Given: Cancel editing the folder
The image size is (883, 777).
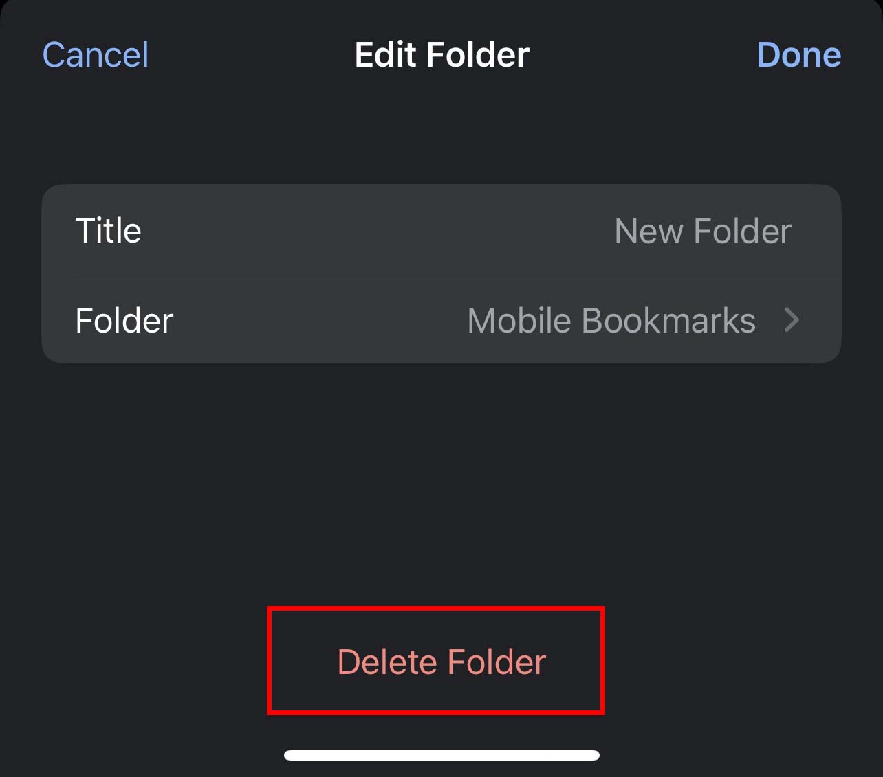Looking at the screenshot, I should 96,55.
